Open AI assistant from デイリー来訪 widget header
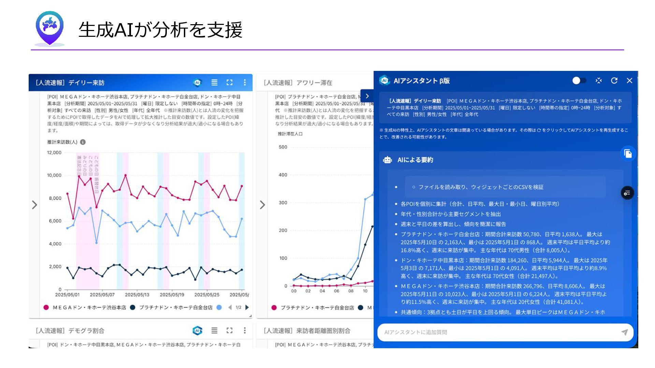Viewport: 655px width, 368px height. pos(197,82)
